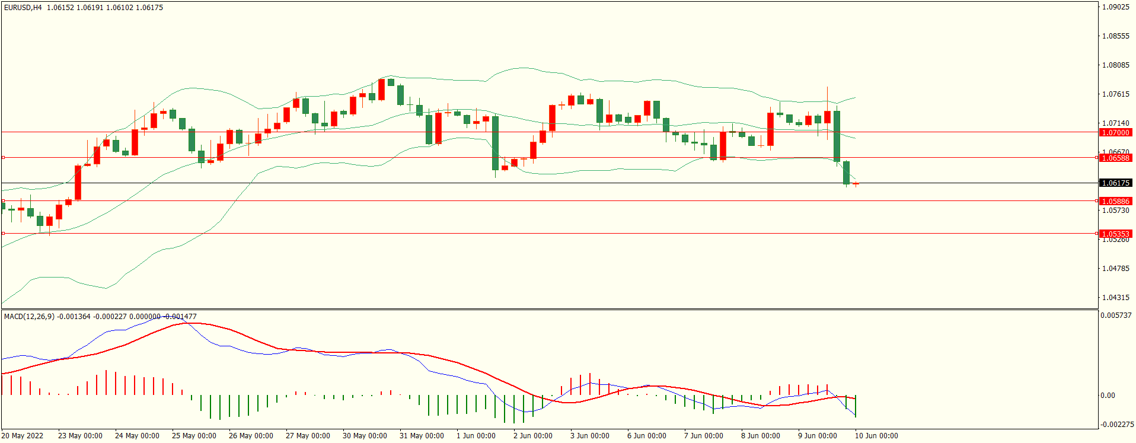Screen dimensions: 1136x443
Task: Select the horizontal line at 1.05353
Action: click(x=549, y=234)
